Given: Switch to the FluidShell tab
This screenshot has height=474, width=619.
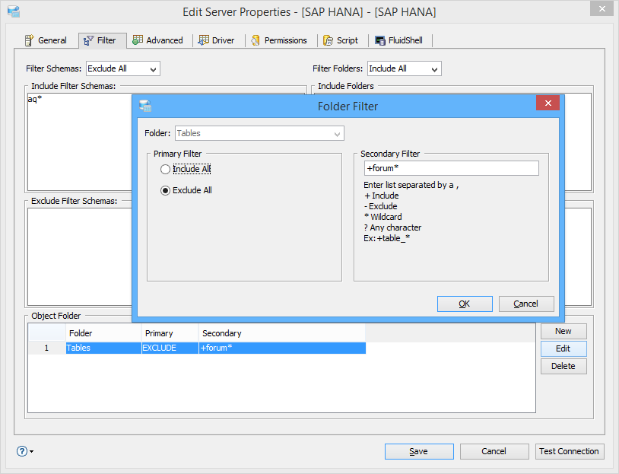Looking at the screenshot, I should [x=399, y=40].
